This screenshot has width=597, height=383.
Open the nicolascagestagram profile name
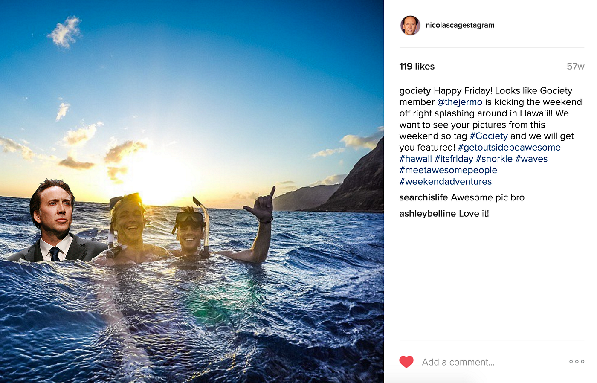[x=460, y=25]
